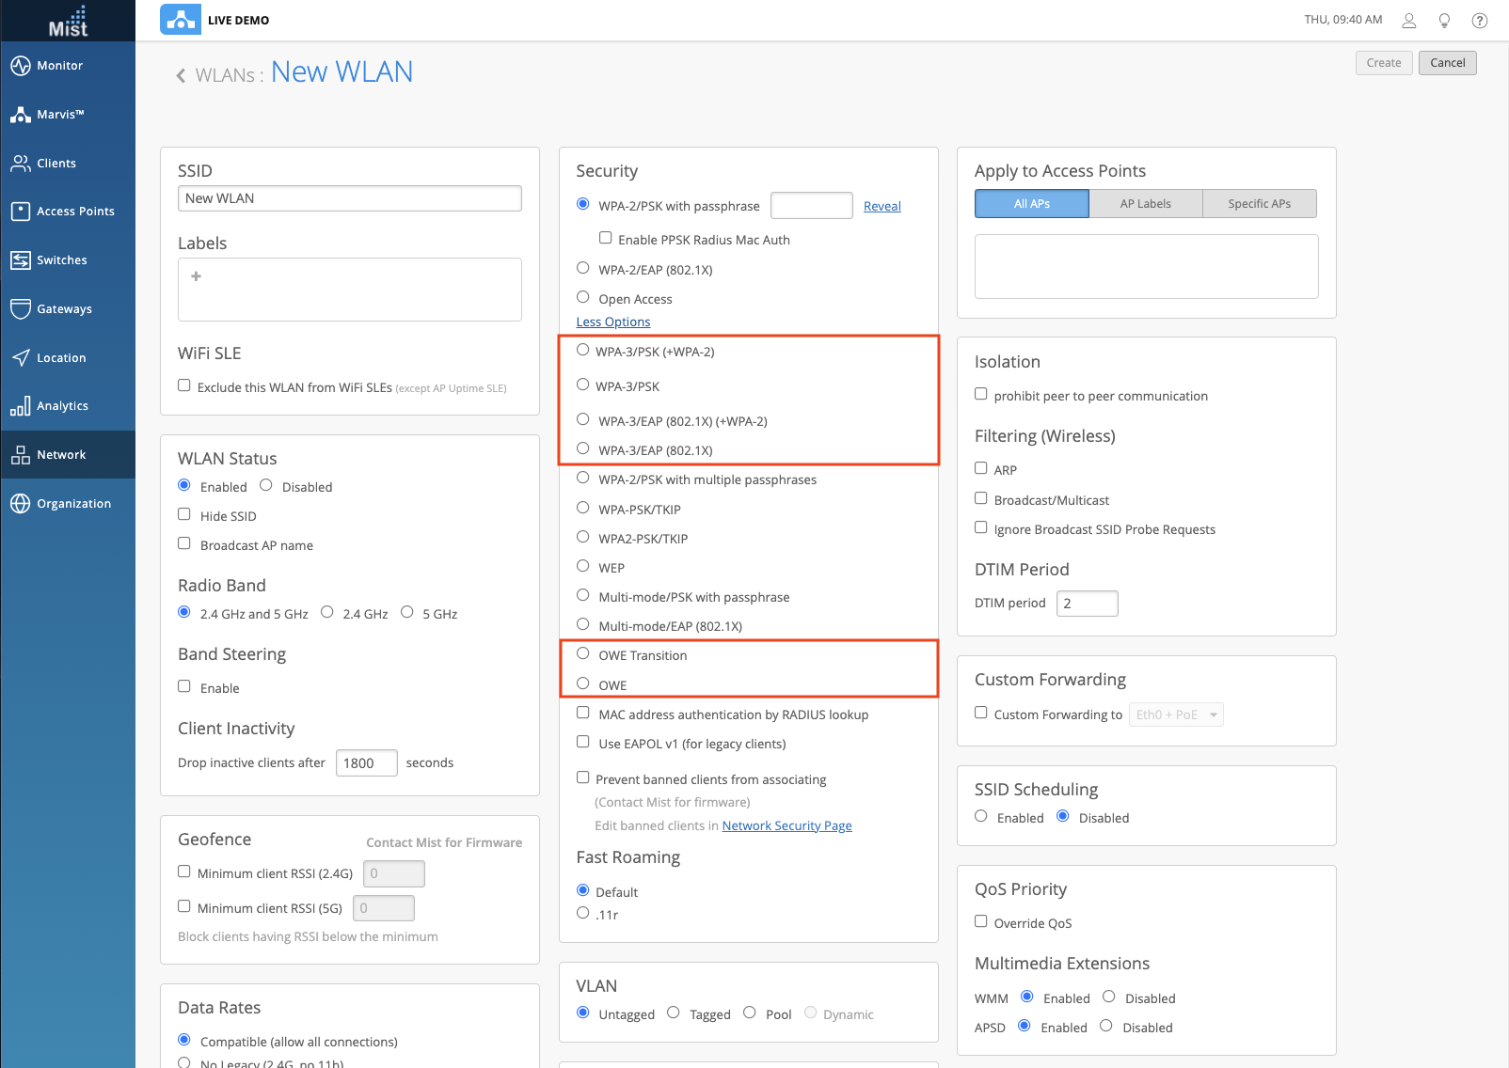Open Access Points sidebar icon
This screenshot has height=1068, width=1509.
coord(21,212)
